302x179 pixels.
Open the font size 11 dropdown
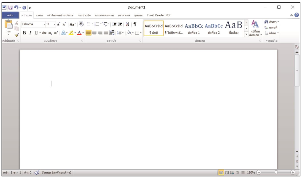coord(54,24)
